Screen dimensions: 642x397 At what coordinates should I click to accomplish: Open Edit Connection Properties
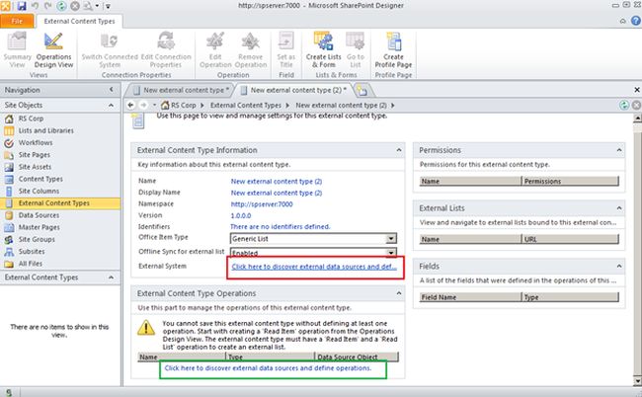click(166, 50)
